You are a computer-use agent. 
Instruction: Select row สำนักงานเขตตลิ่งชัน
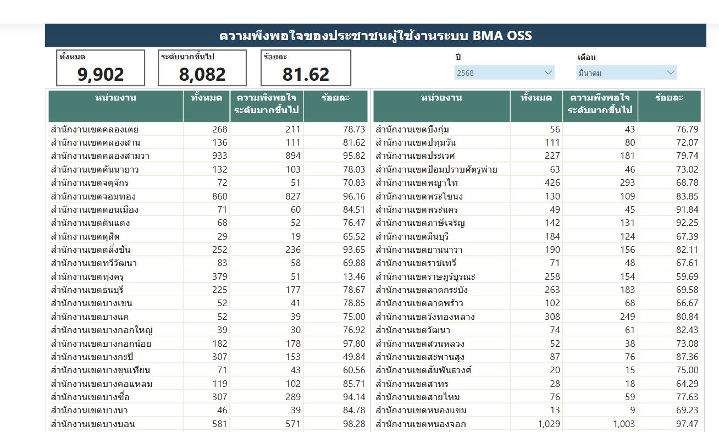click(x=208, y=250)
